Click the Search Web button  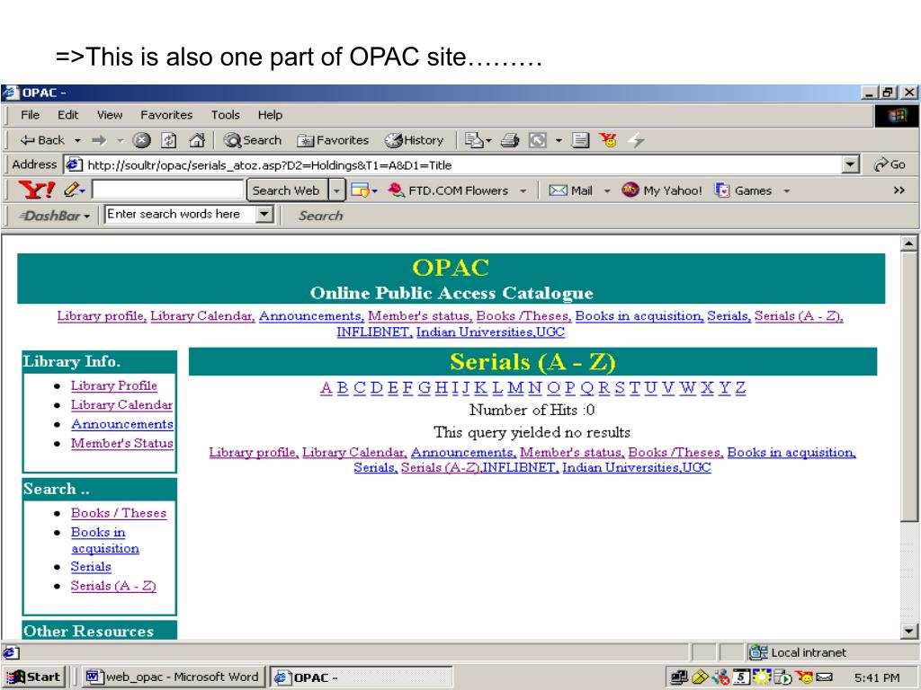click(x=286, y=190)
